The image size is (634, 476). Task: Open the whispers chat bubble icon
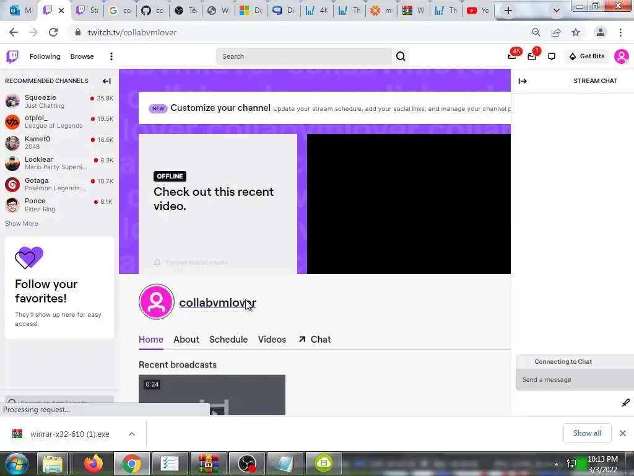point(552,56)
